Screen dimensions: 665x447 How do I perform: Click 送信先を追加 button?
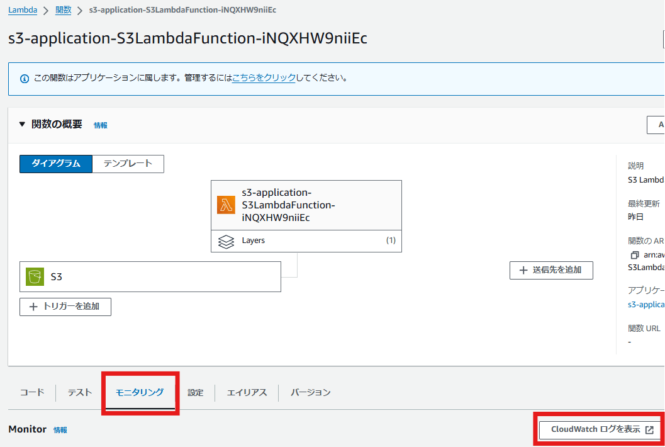tap(551, 271)
